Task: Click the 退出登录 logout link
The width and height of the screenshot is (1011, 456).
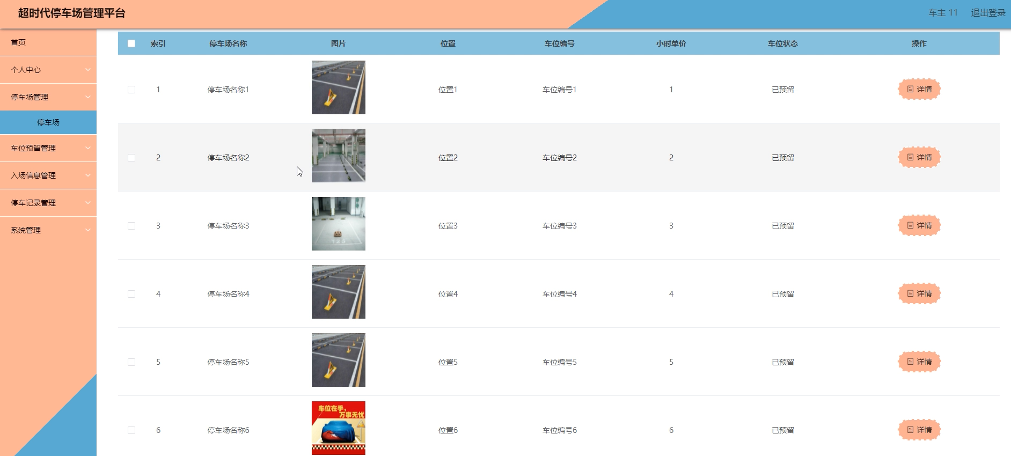Action: point(988,13)
